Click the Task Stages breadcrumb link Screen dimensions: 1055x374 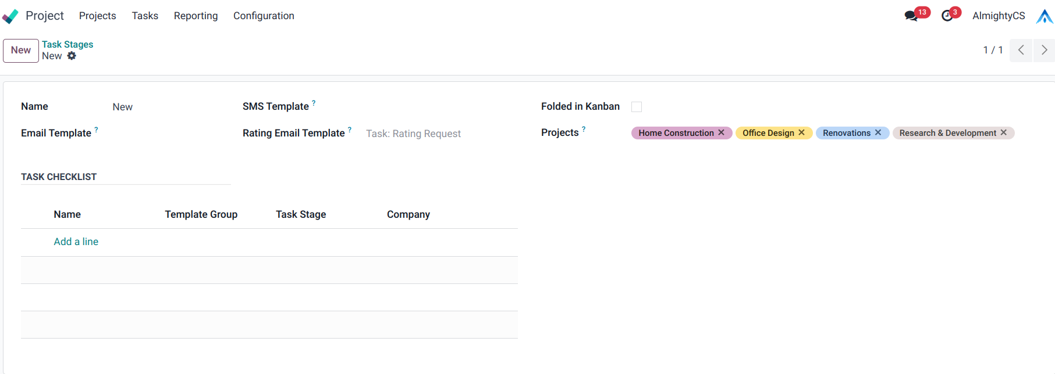pos(68,44)
